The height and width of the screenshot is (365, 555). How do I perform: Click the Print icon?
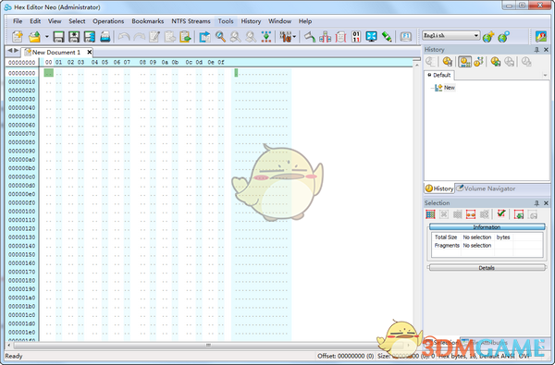(x=105, y=36)
